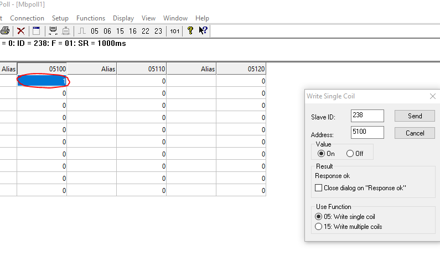440x256 pixels.
Task: Select 05: Write single coil function
Action: [318, 217]
